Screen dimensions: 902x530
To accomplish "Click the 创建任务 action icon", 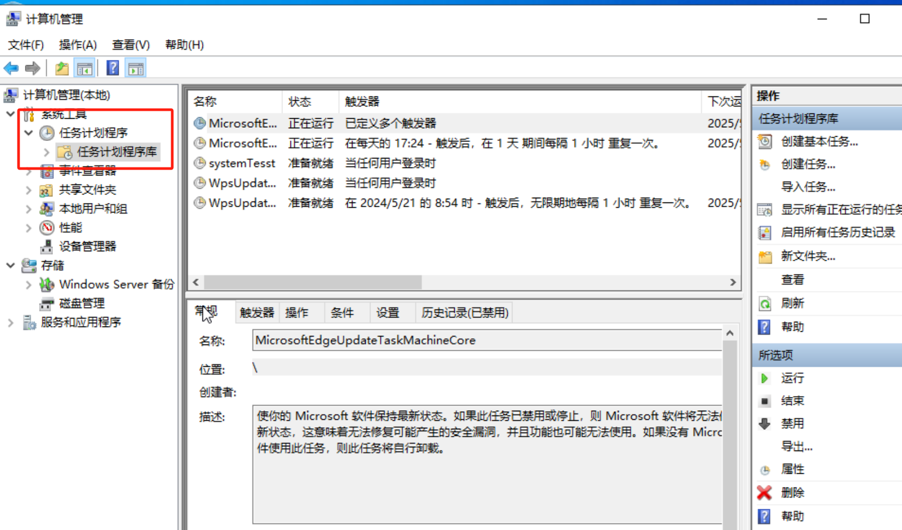I will 765,165.
